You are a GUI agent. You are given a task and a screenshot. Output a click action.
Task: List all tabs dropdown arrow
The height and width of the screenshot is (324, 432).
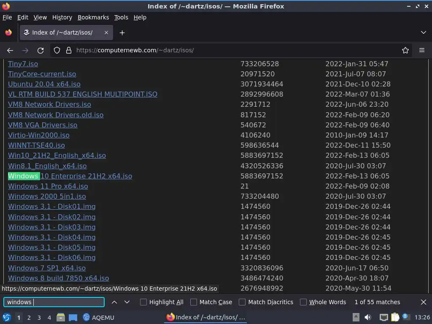tap(424, 32)
